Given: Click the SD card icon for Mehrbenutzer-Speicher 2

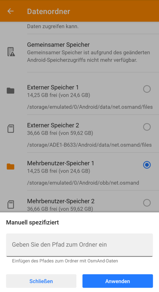Looking at the screenshot, I should tap(11, 204).
